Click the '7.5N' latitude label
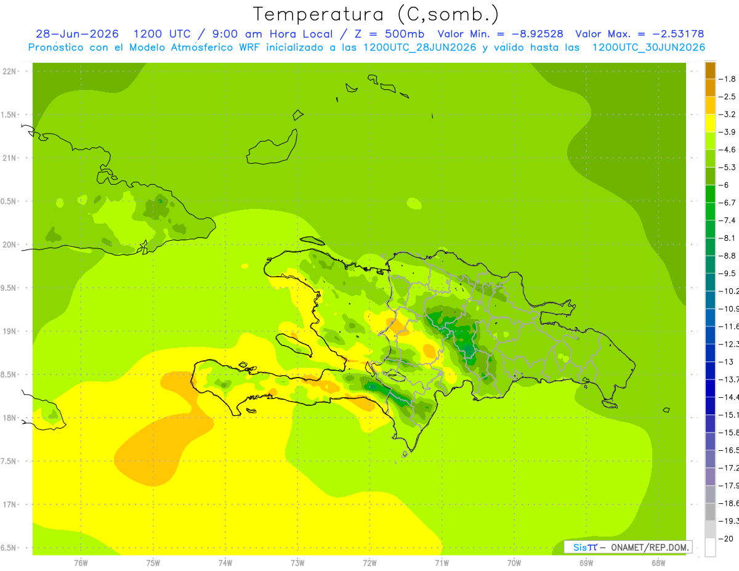The height and width of the screenshot is (571, 739). tap(9, 461)
